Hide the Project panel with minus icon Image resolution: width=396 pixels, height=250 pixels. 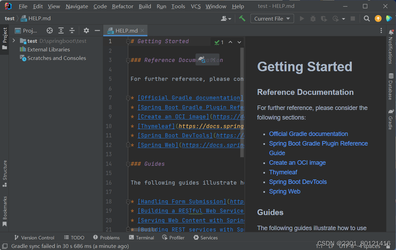[x=97, y=30]
